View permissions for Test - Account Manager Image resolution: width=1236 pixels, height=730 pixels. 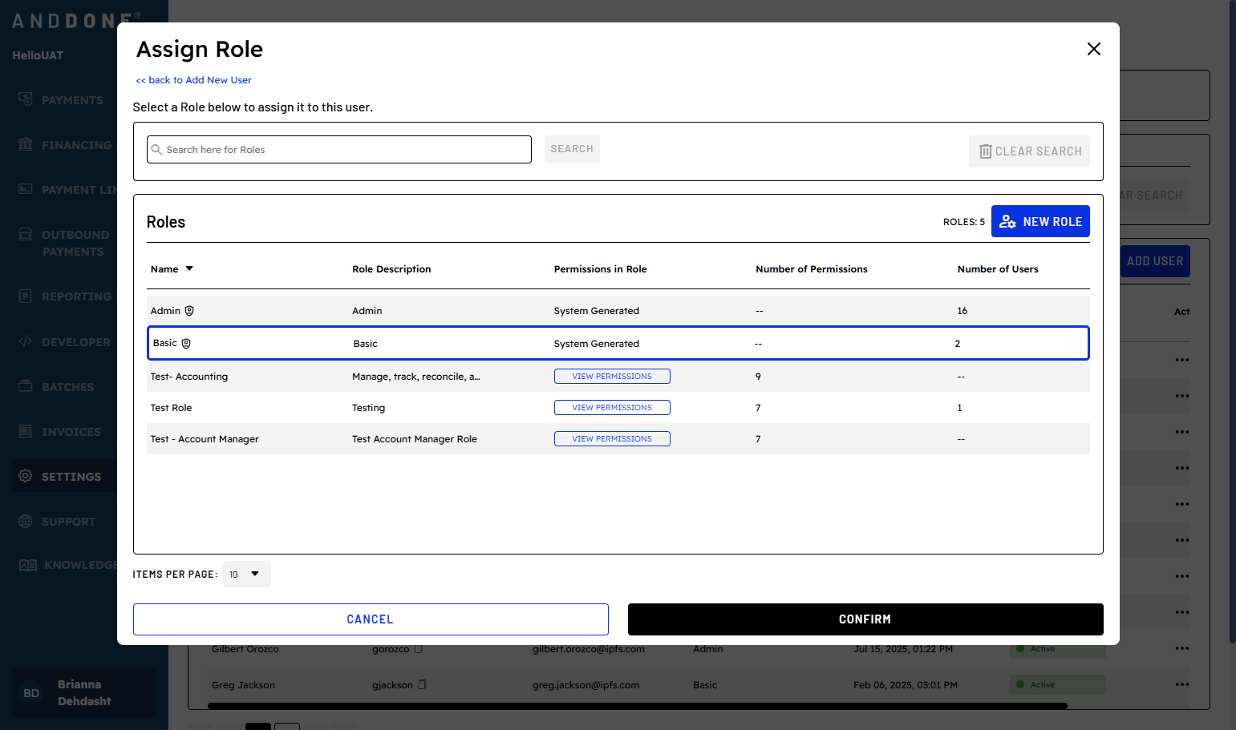[x=612, y=439]
